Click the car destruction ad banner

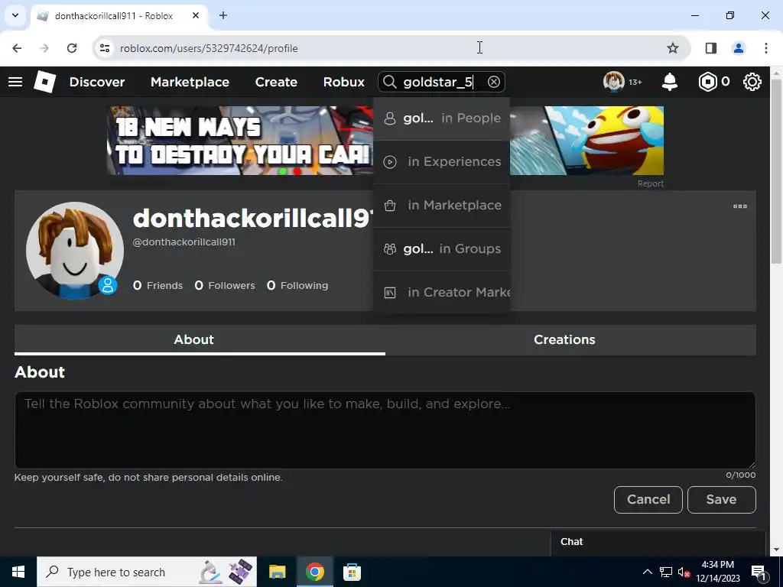point(239,141)
